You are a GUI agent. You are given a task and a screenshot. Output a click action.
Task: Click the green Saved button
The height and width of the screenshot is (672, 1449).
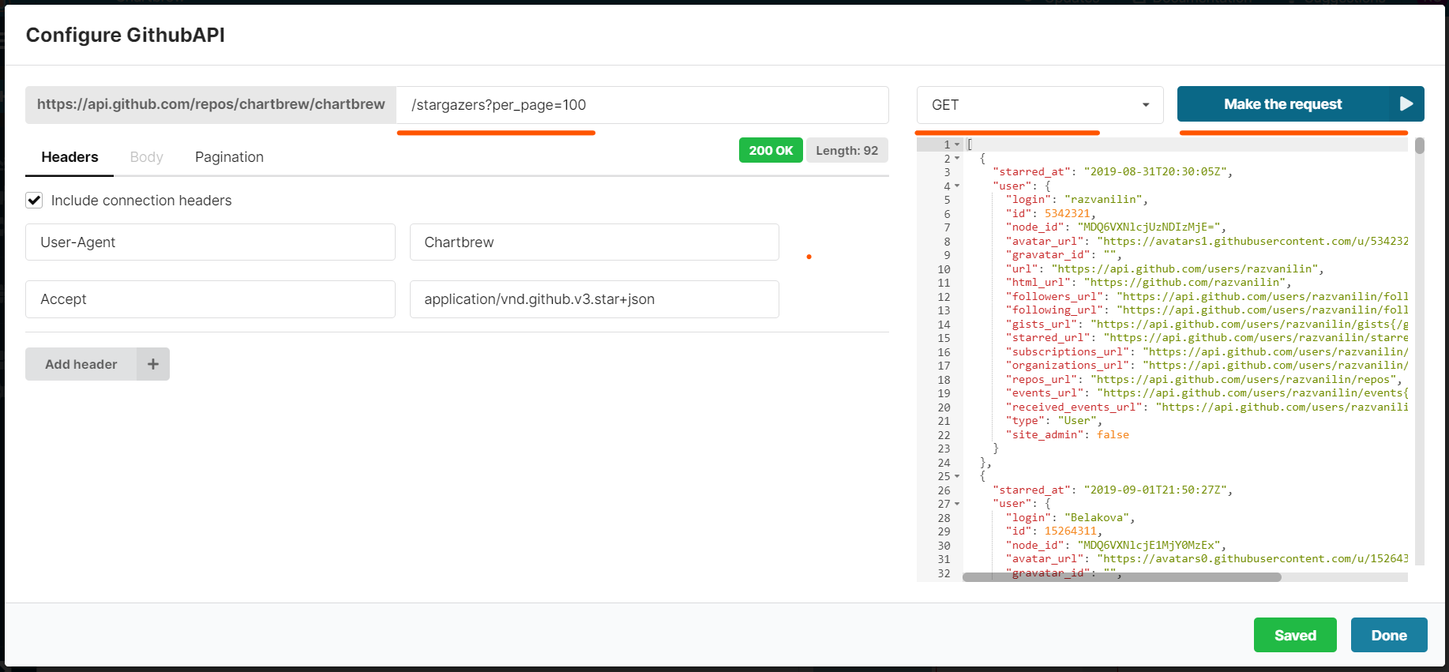click(1294, 635)
